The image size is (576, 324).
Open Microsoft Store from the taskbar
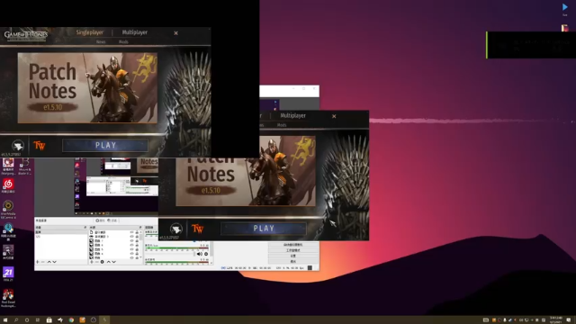(49, 320)
